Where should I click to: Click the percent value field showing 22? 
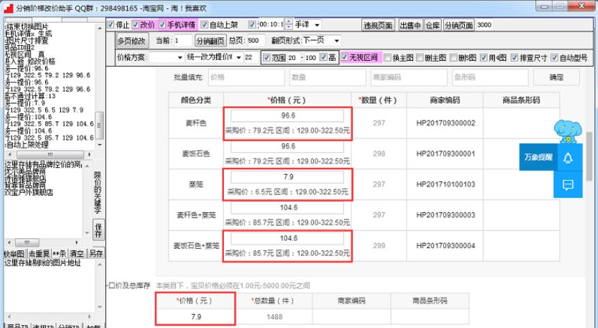pyautogui.click(x=251, y=57)
